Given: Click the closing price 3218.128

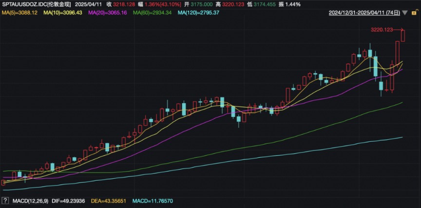Looking at the screenshot, I should coord(124,4).
